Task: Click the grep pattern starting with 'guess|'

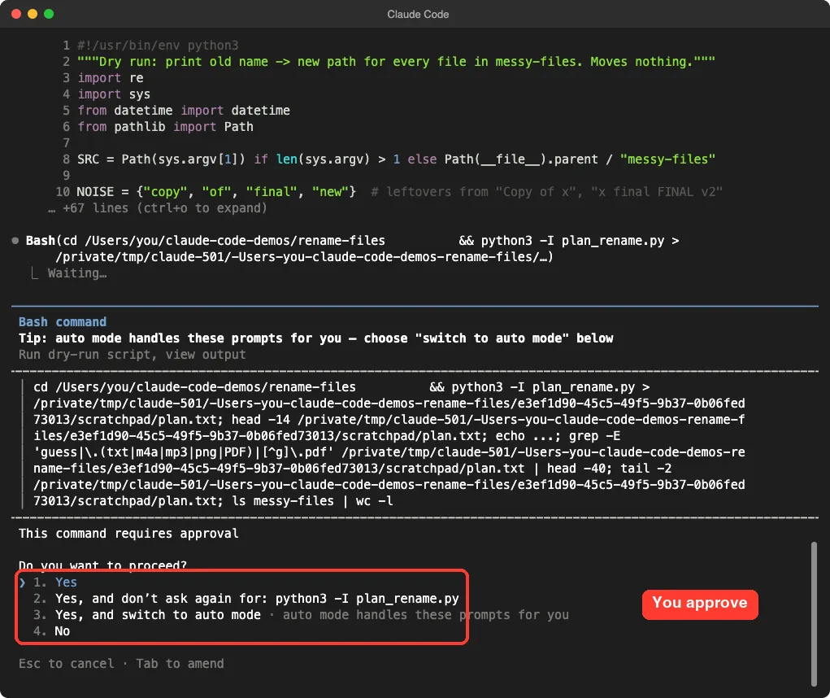Action: [x=184, y=452]
